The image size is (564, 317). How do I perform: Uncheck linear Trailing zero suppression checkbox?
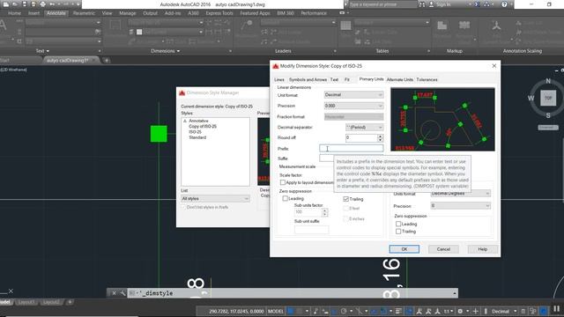[346, 199]
